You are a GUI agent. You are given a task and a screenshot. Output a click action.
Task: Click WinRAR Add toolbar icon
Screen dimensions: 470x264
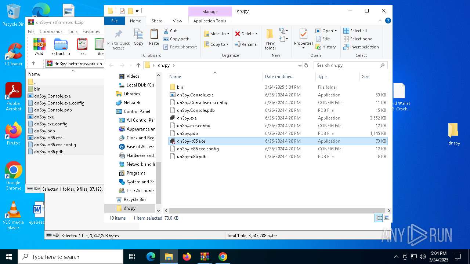coord(39,47)
